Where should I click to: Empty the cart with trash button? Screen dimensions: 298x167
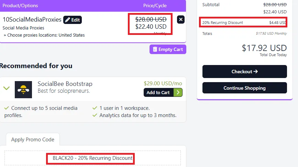[x=168, y=49]
